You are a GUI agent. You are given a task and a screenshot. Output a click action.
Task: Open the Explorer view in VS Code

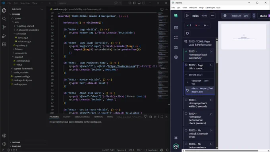(4, 10)
